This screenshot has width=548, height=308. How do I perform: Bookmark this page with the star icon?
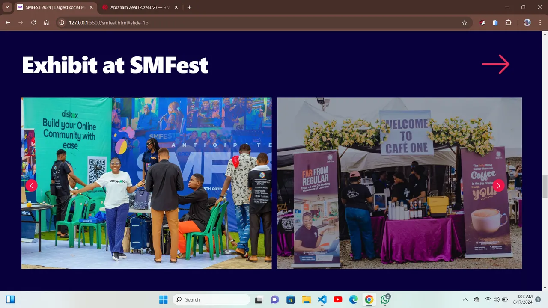(x=465, y=23)
